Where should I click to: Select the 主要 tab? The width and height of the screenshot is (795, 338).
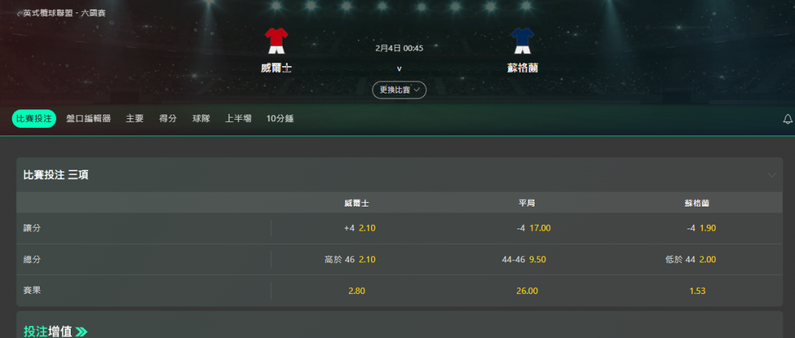135,119
